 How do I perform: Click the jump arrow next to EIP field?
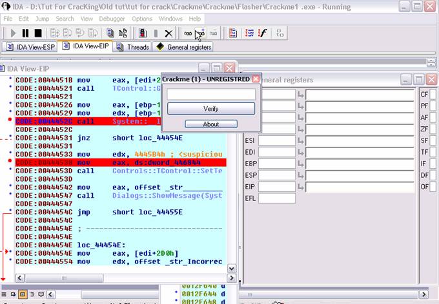[301, 187]
